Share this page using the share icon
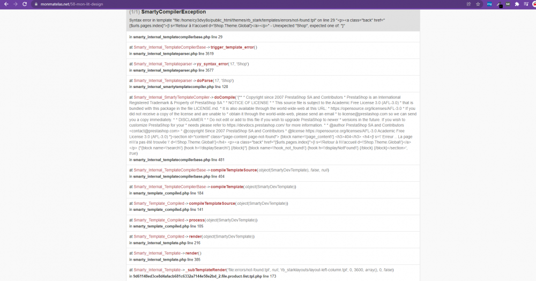The height and width of the screenshot is (281, 536). (468, 4)
